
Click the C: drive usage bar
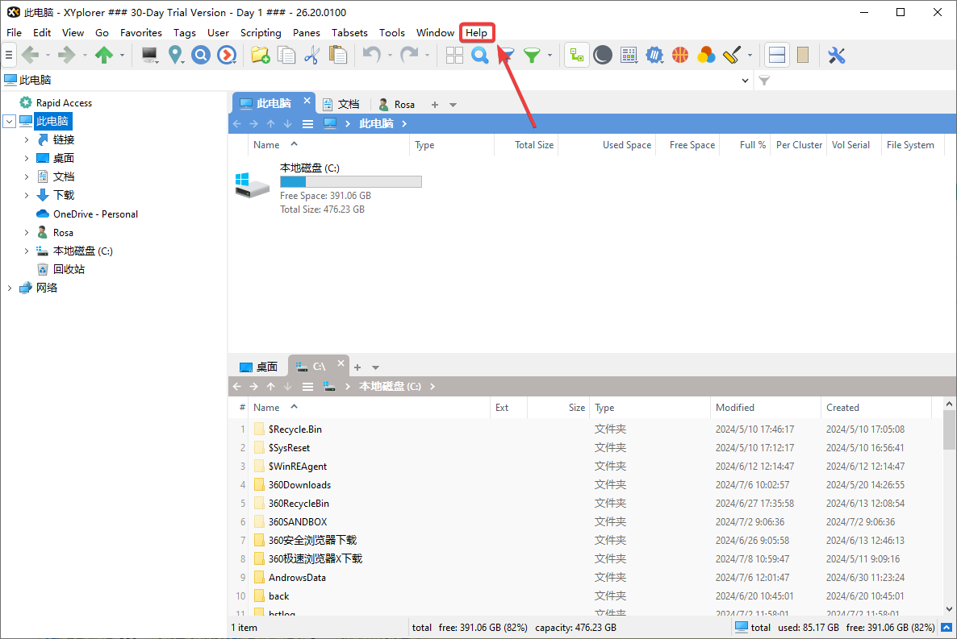click(x=350, y=182)
